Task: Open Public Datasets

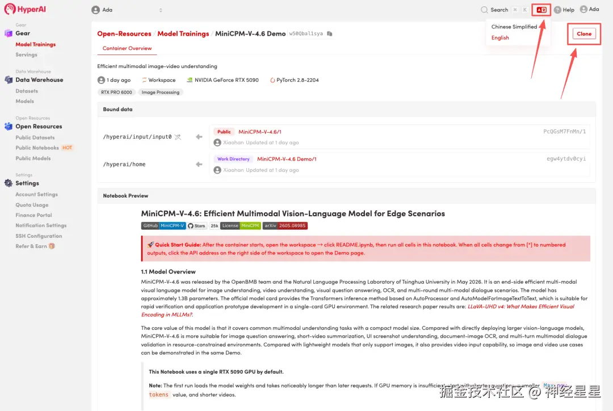Action: (x=35, y=137)
